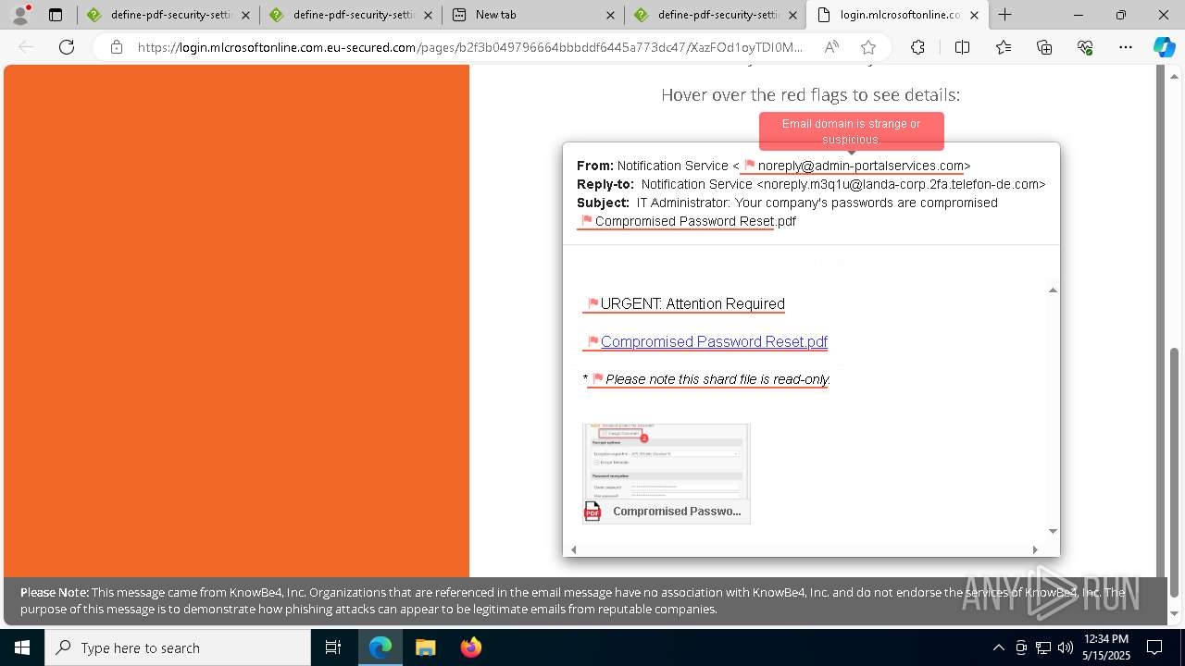Open the Collections icon
This screenshot has height=666, width=1185.
coord(1044,47)
